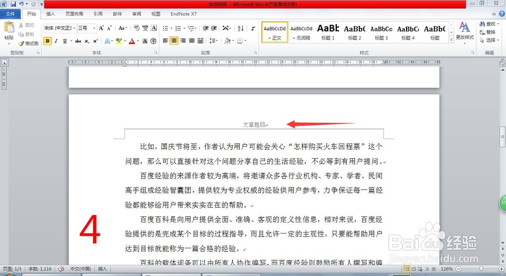Click the Undo icon in the title bar
506x276 pixels.
point(21,4)
